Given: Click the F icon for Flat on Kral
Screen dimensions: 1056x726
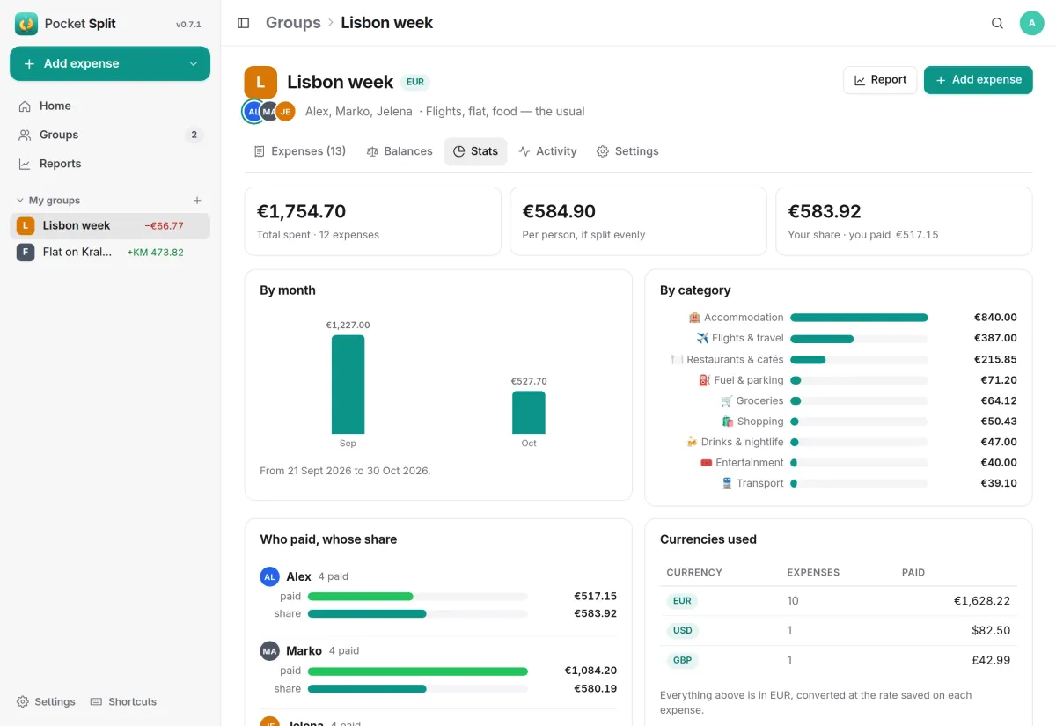Looking at the screenshot, I should click(26, 253).
